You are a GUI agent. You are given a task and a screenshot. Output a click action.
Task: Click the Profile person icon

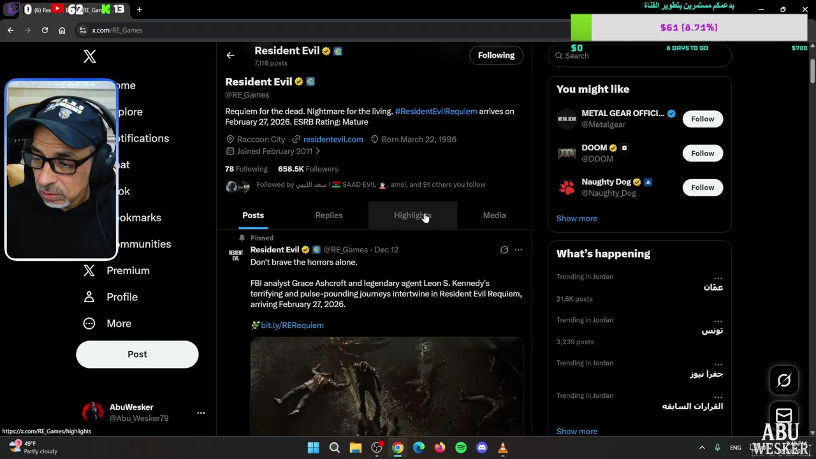[x=89, y=297]
